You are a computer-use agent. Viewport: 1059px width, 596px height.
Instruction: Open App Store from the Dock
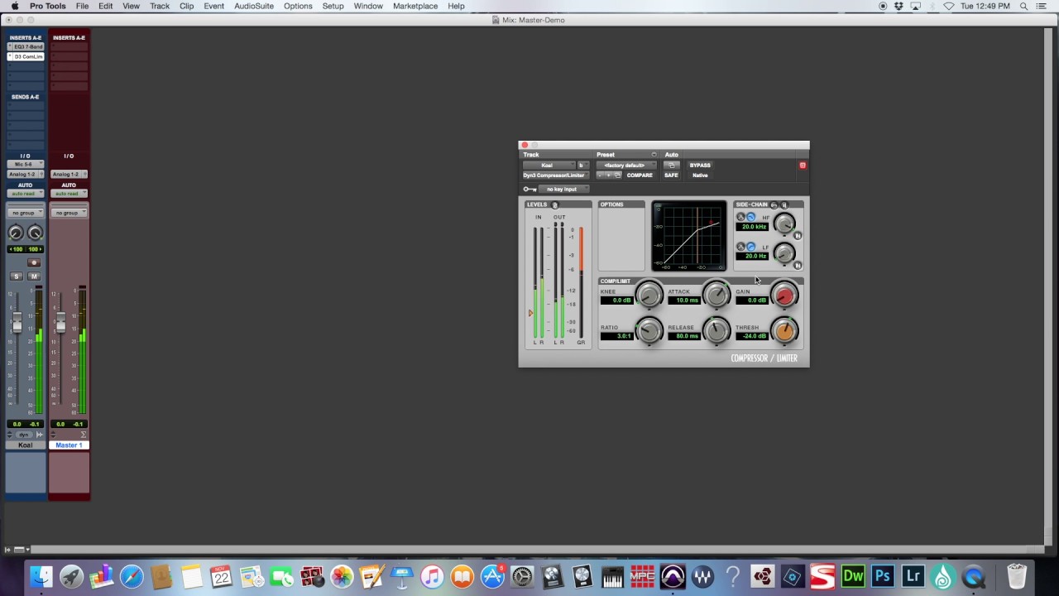point(492,576)
